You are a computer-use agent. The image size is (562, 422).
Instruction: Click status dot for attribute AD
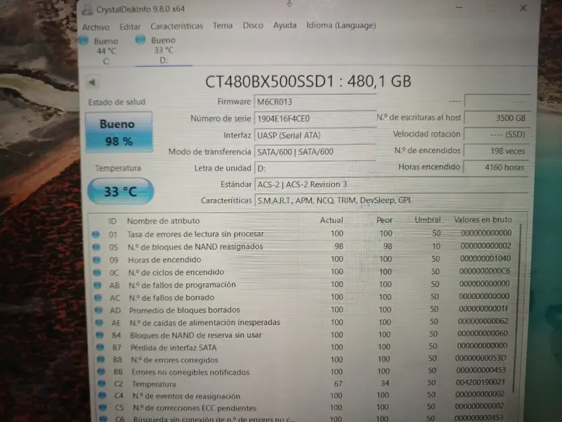[98, 310]
